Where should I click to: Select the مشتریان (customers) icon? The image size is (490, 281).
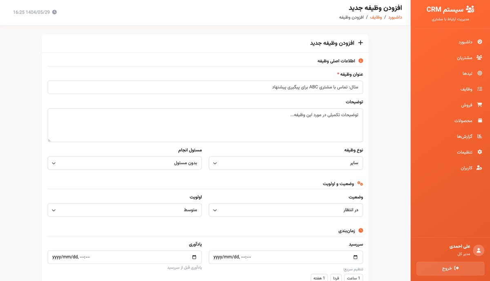point(480,58)
